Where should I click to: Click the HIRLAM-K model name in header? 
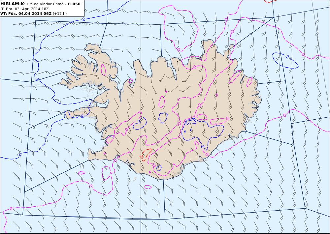pyautogui.click(x=12, y=4)
